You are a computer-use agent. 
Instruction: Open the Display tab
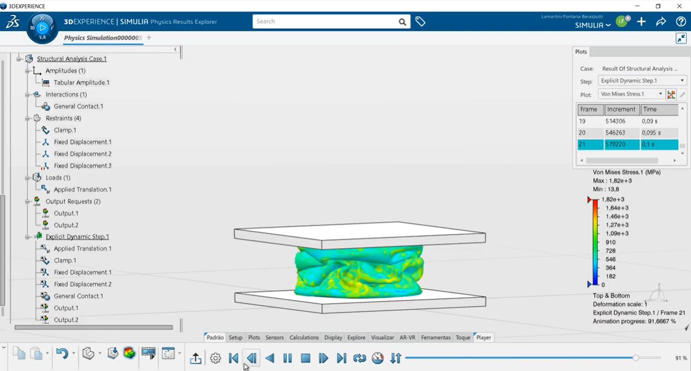pos(334,338)
